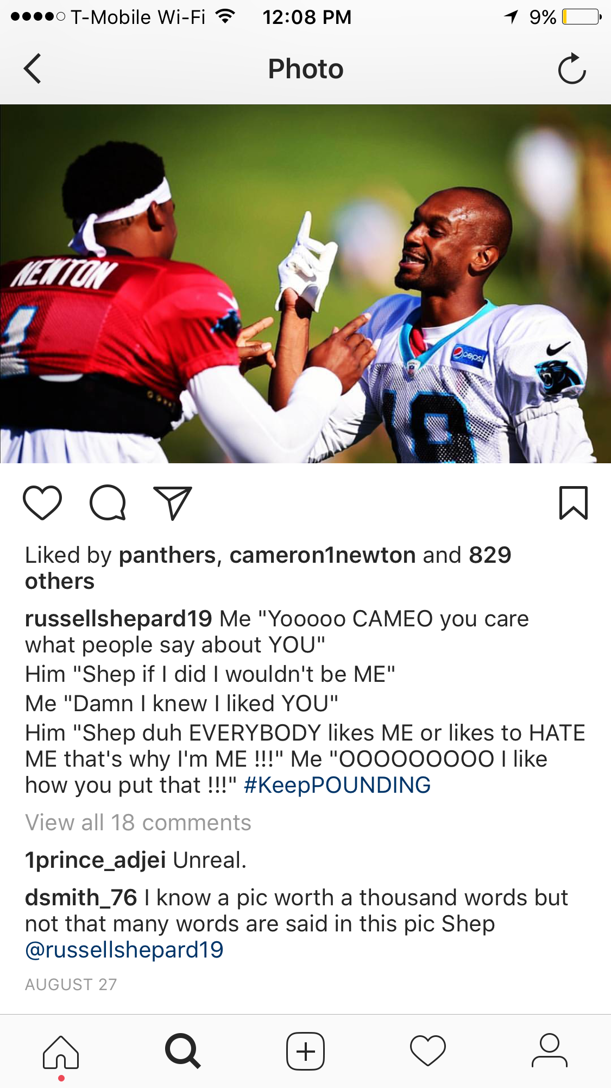This screenshot has height=1088, width=611.
Task: Expand View all 18 comments
Action: (138, 823)
